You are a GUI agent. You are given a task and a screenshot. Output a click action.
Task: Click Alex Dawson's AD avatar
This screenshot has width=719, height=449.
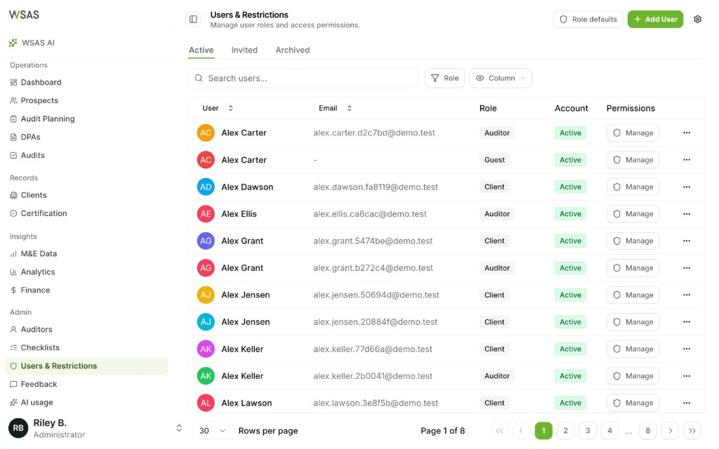[x=206, y=187]
